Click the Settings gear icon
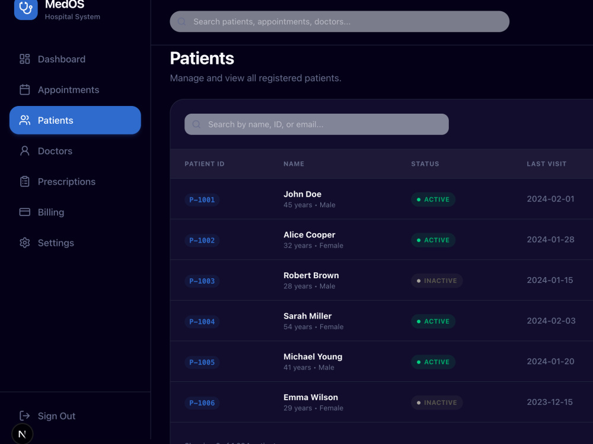The image size is (593, 444). 24,242
